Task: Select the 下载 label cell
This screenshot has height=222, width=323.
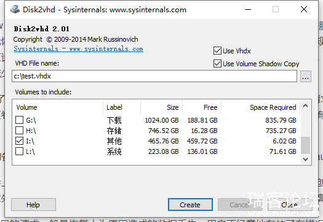Action: tap(114, 120)
